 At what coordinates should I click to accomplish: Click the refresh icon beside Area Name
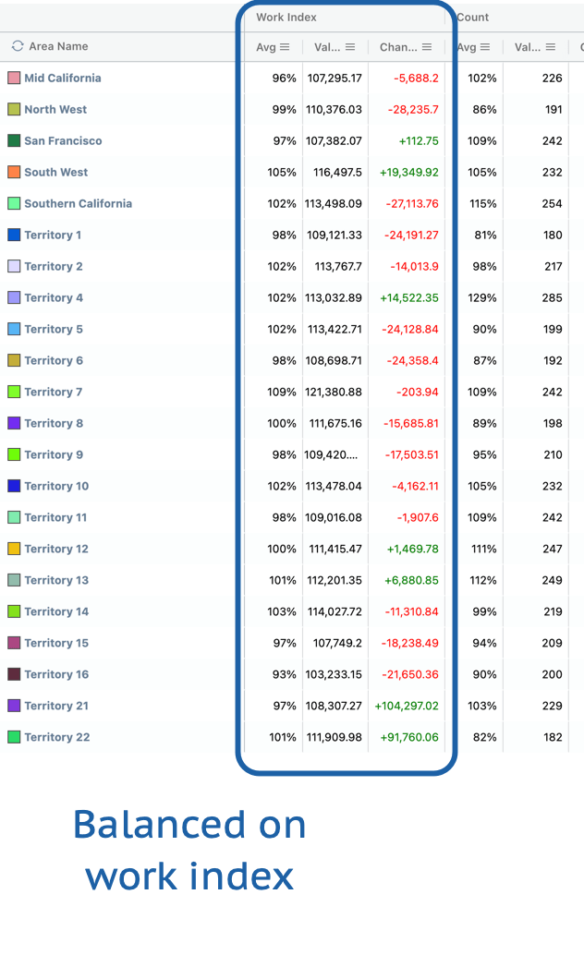[x=18, y=46]
